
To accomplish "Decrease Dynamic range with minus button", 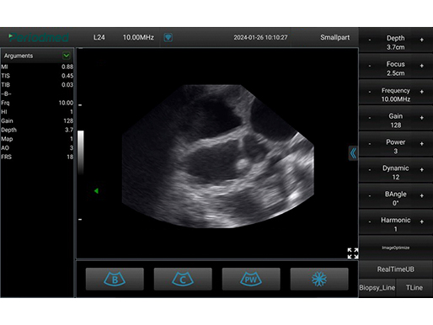I will [370, 170].
